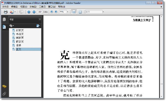166x101 pixels.
Task: Open the zoom level dropdown arrow
Action: click(68, 12)
